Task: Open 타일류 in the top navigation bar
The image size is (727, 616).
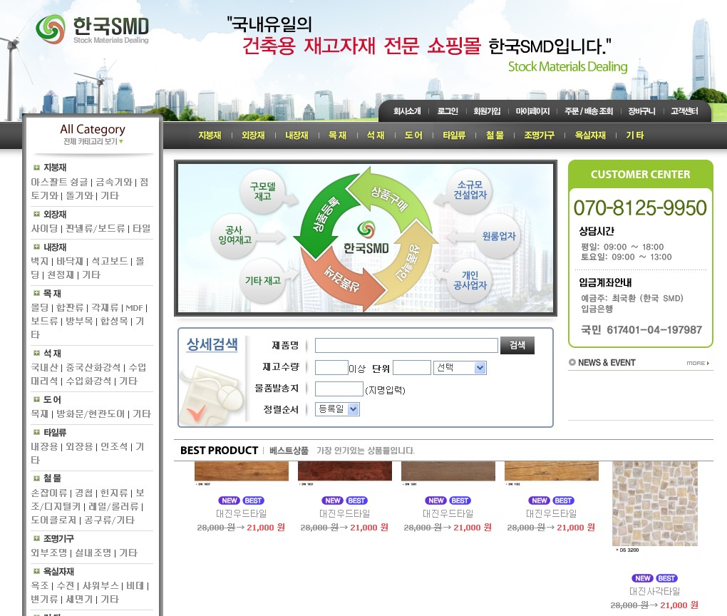Action: pos(454,135)
